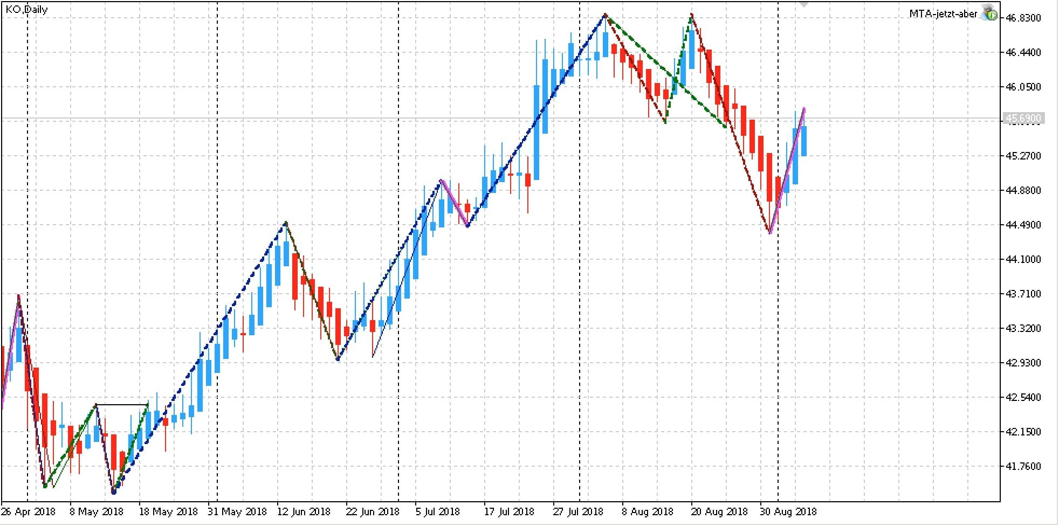Click the 12 Jun 2018 date label
Screen dimensions: 1059x526
coord(304,511)
